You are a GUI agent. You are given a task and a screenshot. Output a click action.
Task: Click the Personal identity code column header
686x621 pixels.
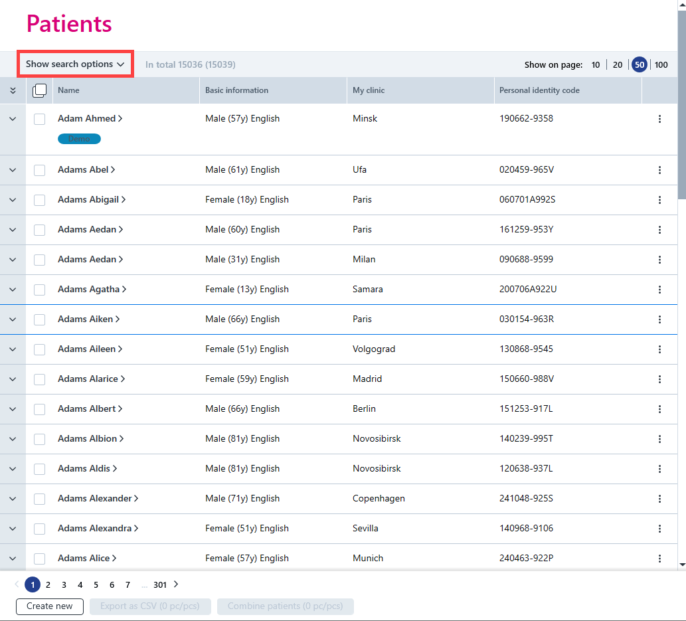click(x=539, y=90)
